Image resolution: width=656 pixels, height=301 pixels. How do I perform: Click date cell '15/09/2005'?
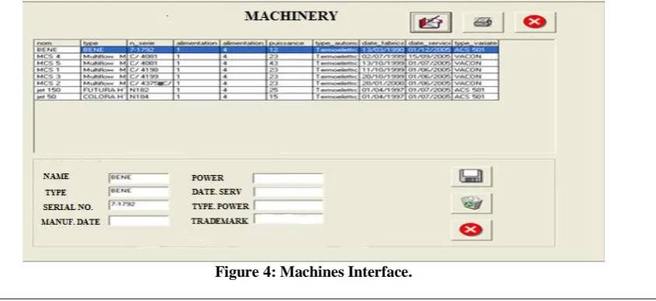[x=429, y=57]
